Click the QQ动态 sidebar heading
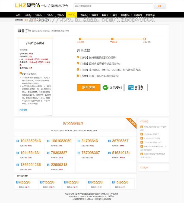Image resolution: width=184 pixels, height=203 pixels. click(144, 168)
